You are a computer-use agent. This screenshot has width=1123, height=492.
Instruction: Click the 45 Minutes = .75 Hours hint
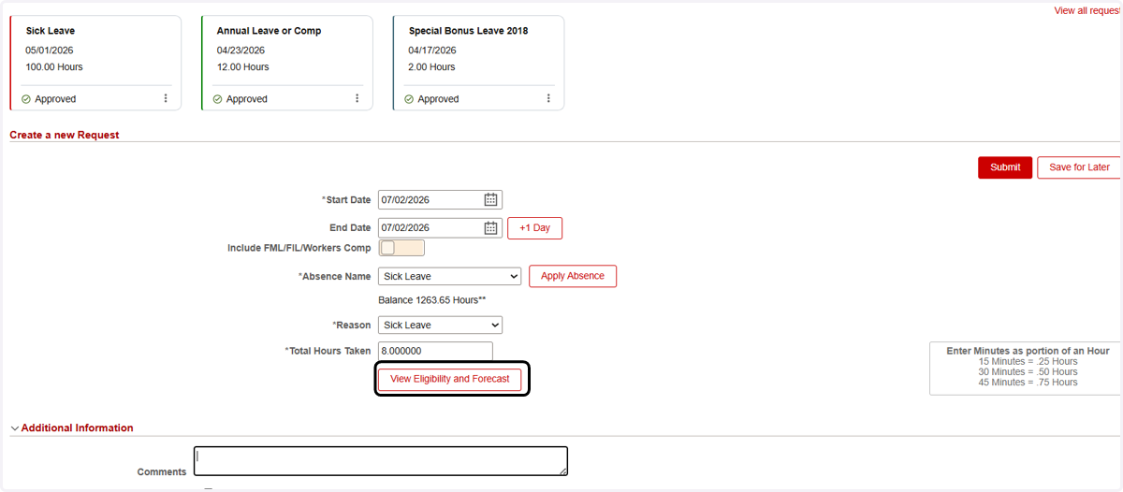point(1028,383)
